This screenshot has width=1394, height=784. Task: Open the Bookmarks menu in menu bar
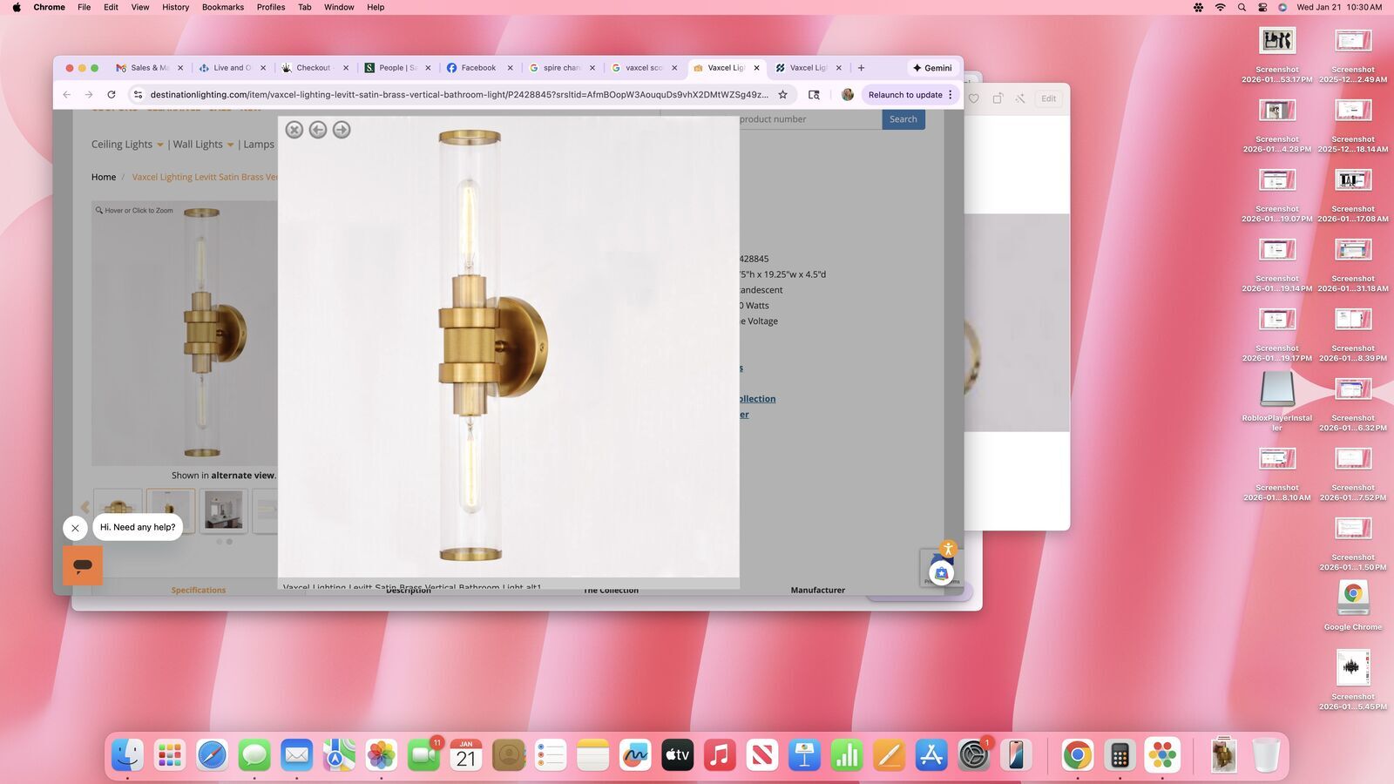click(222, 7)
